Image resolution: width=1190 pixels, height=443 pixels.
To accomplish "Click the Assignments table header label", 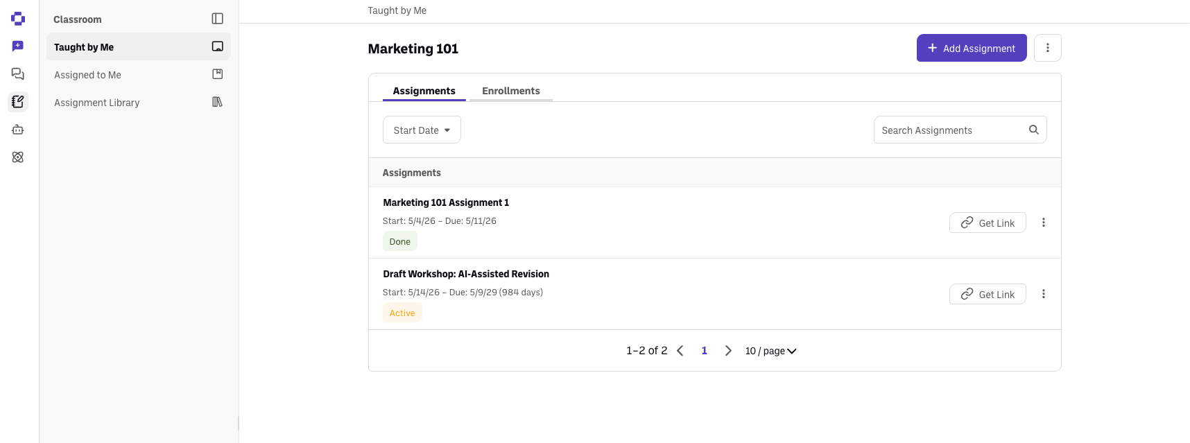I will [x=411, y=173].
